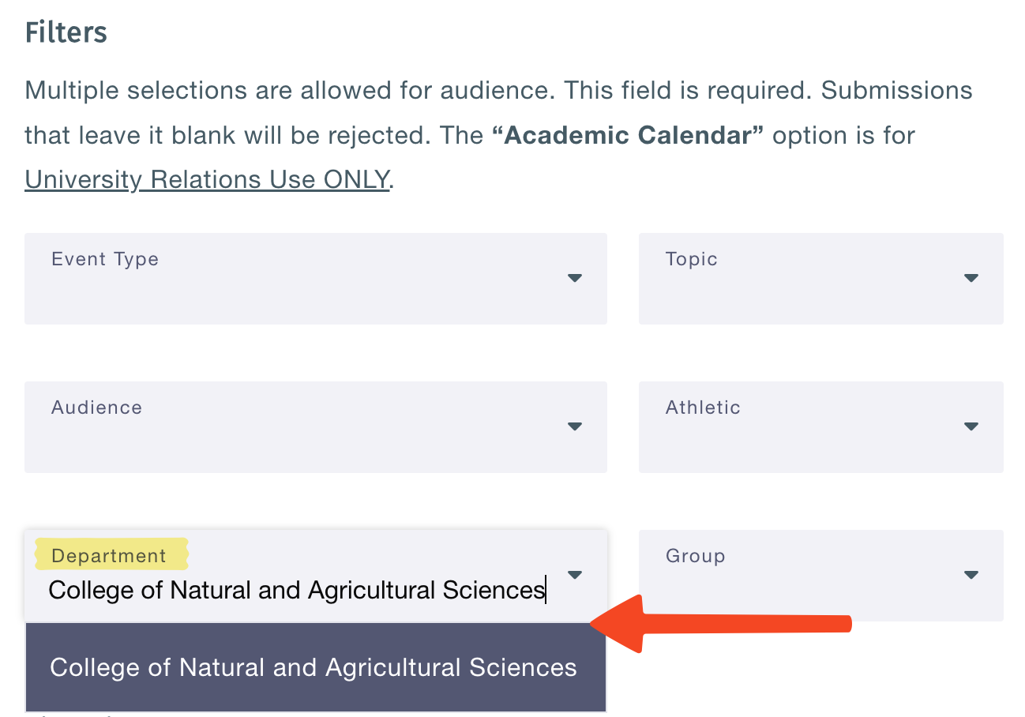The width and height of the screenshot is (1025, 717).
Task: Open the Group filter field
Action: coord(805,583)
